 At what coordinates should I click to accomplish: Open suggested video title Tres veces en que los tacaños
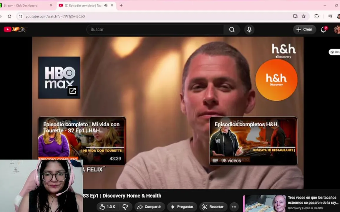pyautogui.click(x=313, y=200)
